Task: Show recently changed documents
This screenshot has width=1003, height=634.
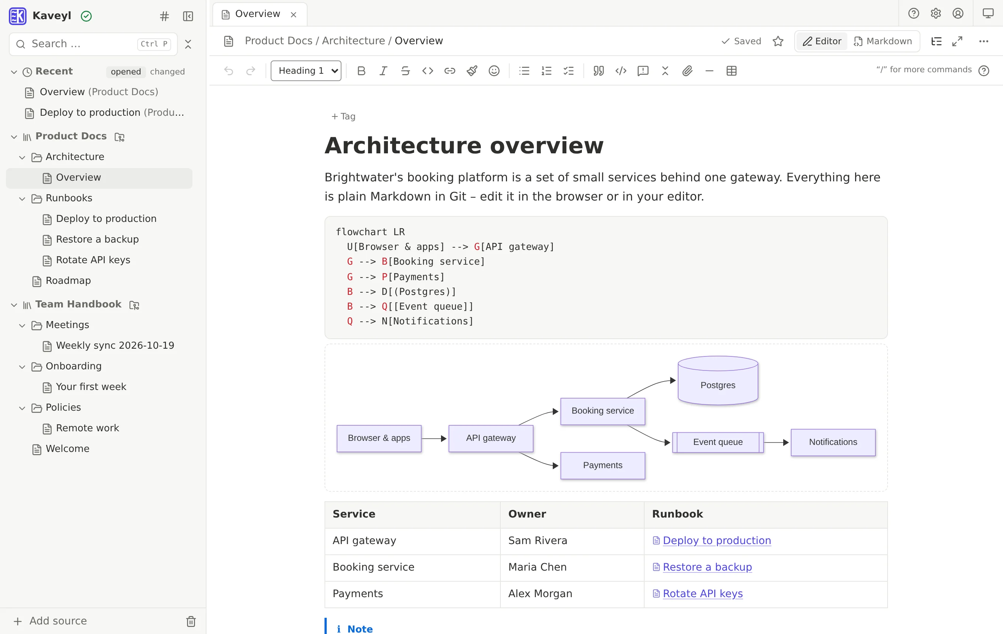Action: (167, 72)
